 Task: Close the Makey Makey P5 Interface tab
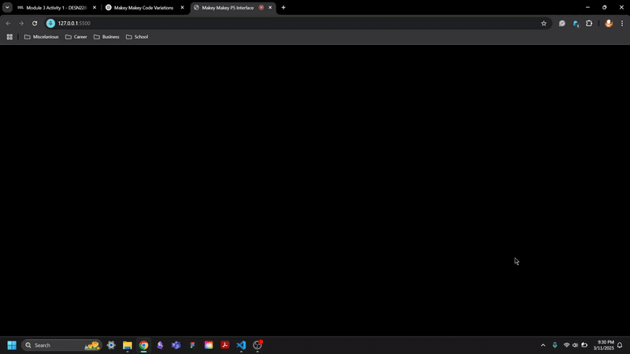[270, 8]
